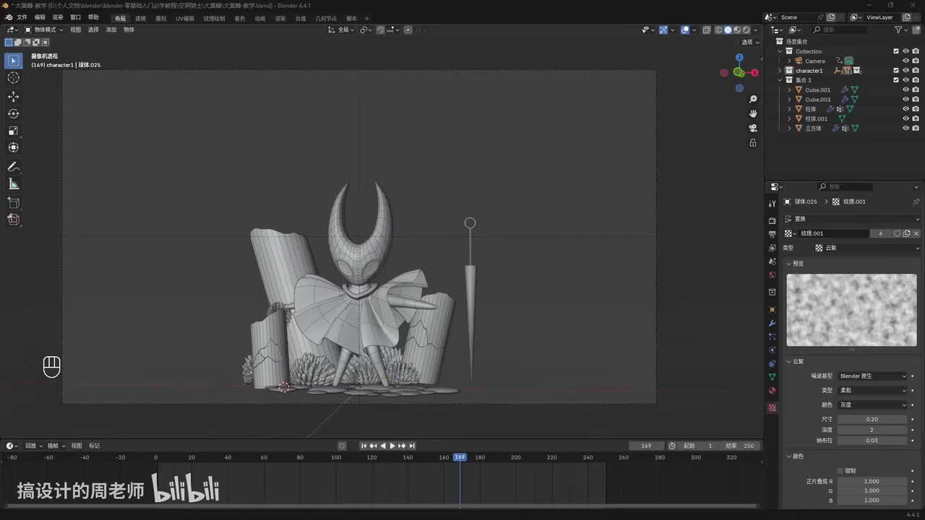Open the 噪波基型 Blender 原生 dropdown
Image resolution: width=925 pixels, height=520 pixels.
click(x=872, y=376)
